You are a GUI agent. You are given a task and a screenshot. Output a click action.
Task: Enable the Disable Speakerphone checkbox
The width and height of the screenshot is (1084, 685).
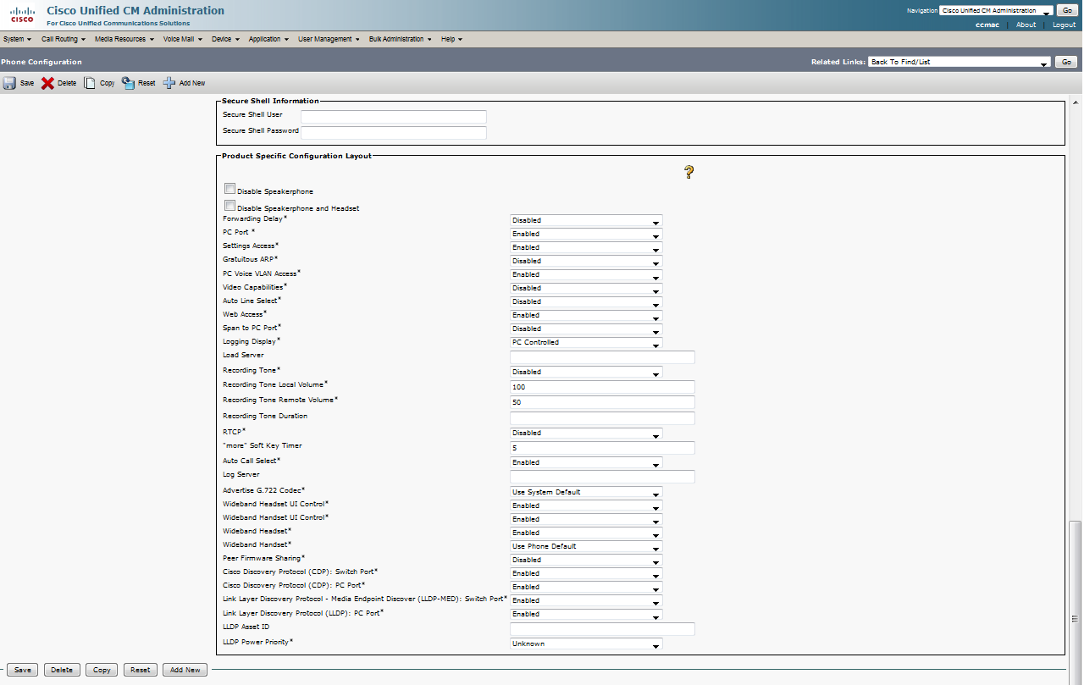tap(230, 190)
